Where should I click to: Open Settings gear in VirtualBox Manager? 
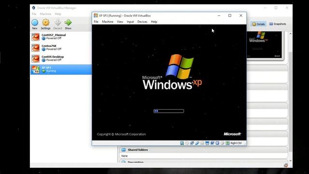click(46, 23)
